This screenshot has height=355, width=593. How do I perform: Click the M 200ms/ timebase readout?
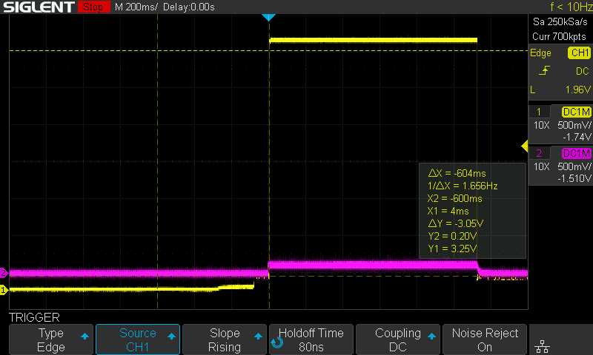click(x=135, y=7)
